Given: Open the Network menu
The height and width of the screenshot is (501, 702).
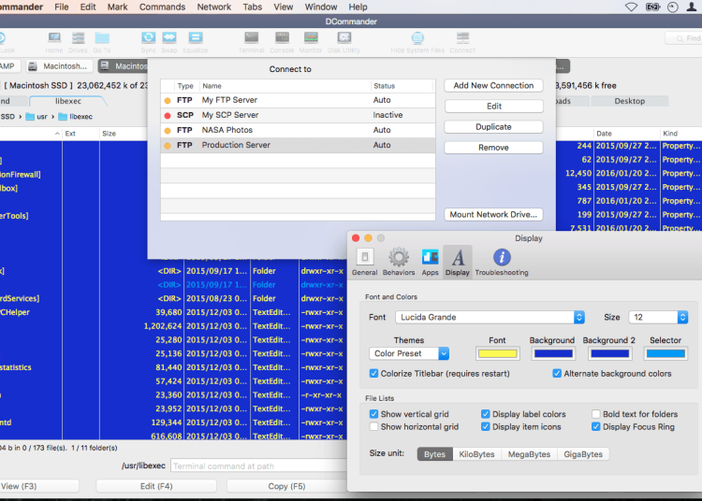Looking at the screenshot, I should tap(213, 7).
